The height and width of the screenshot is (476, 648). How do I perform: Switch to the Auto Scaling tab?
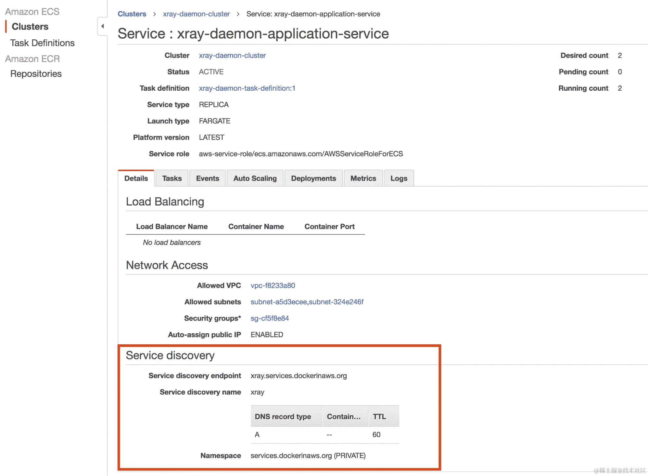255,178
